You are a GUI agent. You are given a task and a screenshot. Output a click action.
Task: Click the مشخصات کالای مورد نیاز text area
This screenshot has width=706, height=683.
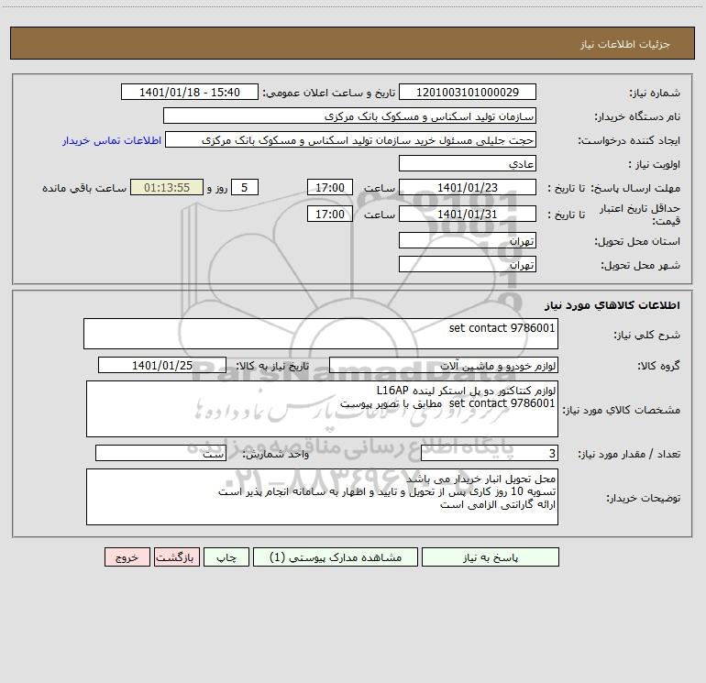pyautogui.click(x=322, y=409)
